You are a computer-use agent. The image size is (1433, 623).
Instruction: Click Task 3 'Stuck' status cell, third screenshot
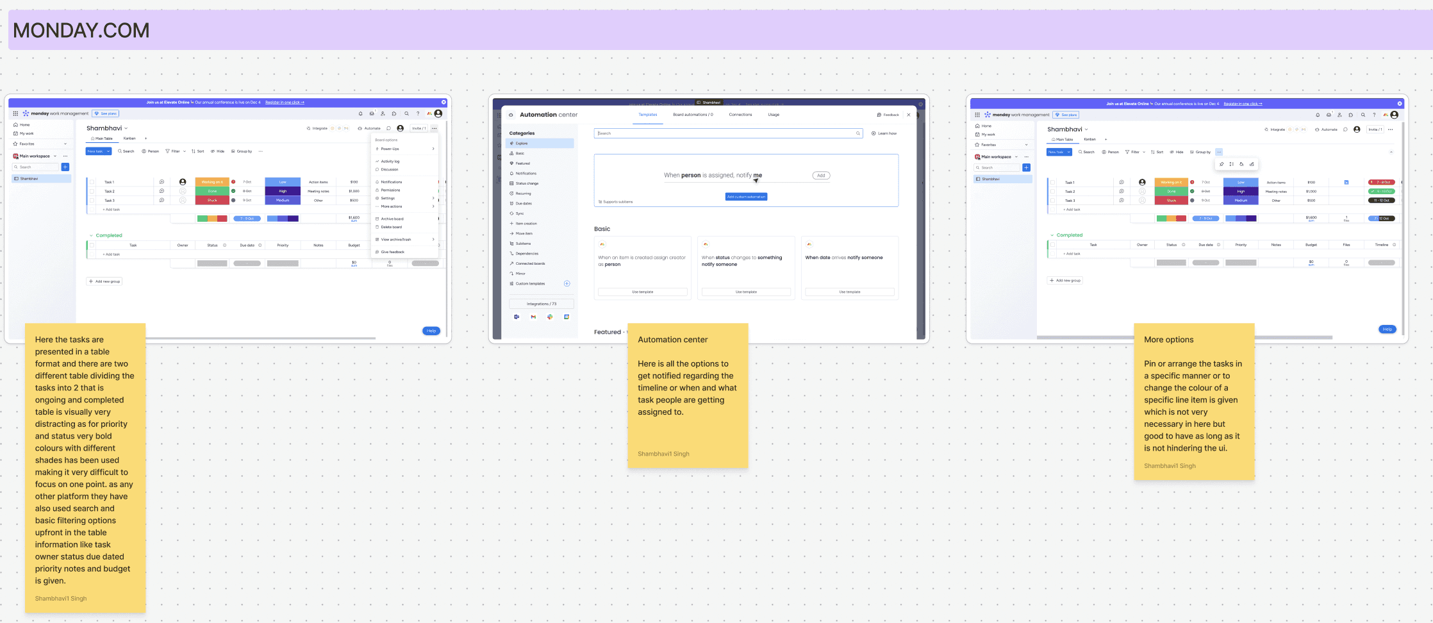[x=1172, y=200]
